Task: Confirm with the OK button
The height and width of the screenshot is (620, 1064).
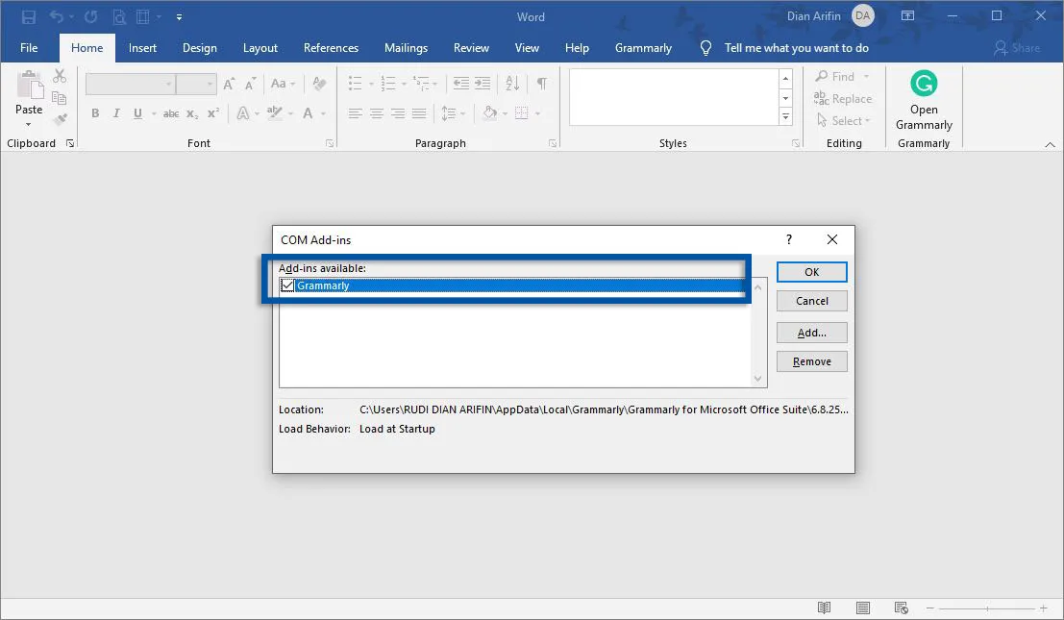Action: coord(812,272)
